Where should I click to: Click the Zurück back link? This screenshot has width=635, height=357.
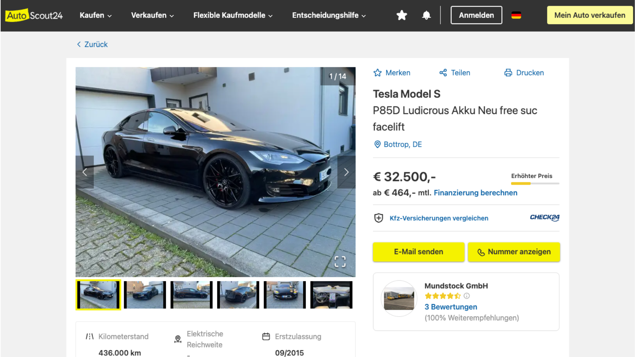(92, 44)
